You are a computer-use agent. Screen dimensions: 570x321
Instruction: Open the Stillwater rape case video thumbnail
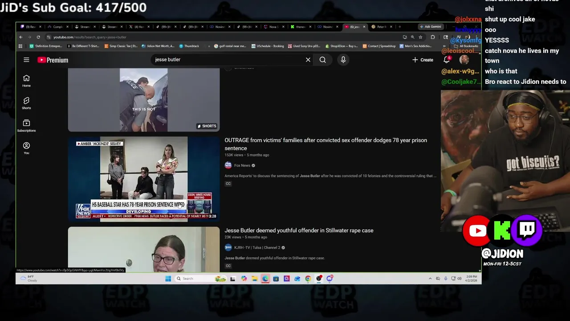(144, 250)
